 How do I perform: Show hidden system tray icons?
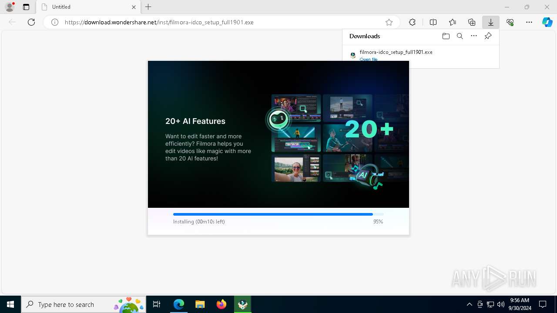pos(469,304)
